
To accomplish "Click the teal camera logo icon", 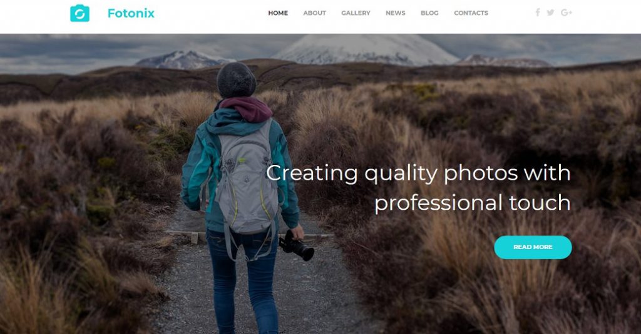I will coord(79,13).
